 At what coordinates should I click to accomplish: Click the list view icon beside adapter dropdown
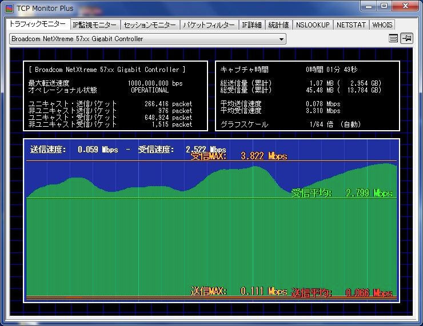tap(393, 38)
